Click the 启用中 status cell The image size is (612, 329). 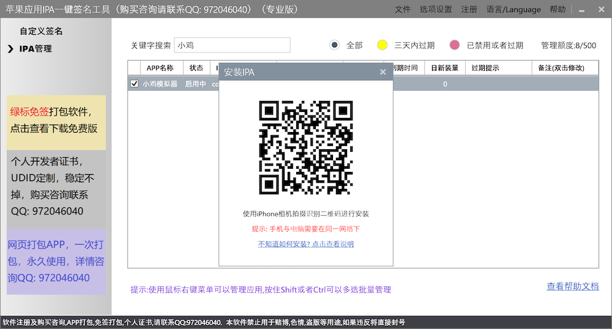tap(196, 84)
